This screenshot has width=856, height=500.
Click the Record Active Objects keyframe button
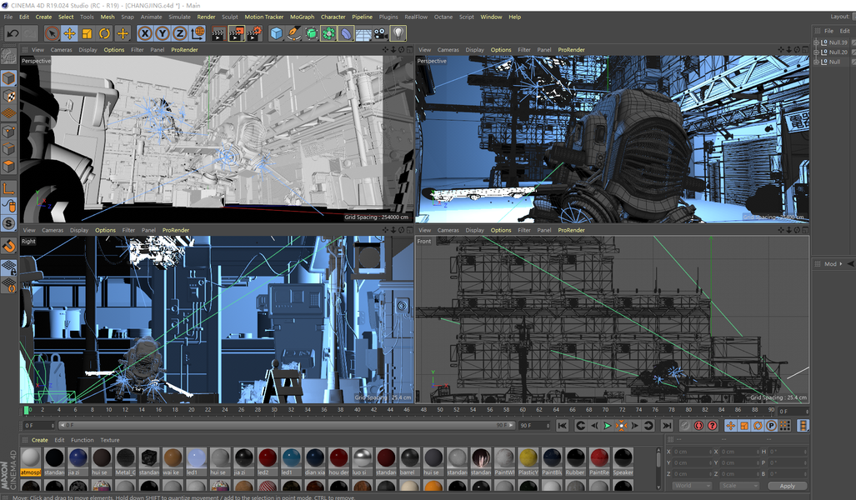(684, 426)
